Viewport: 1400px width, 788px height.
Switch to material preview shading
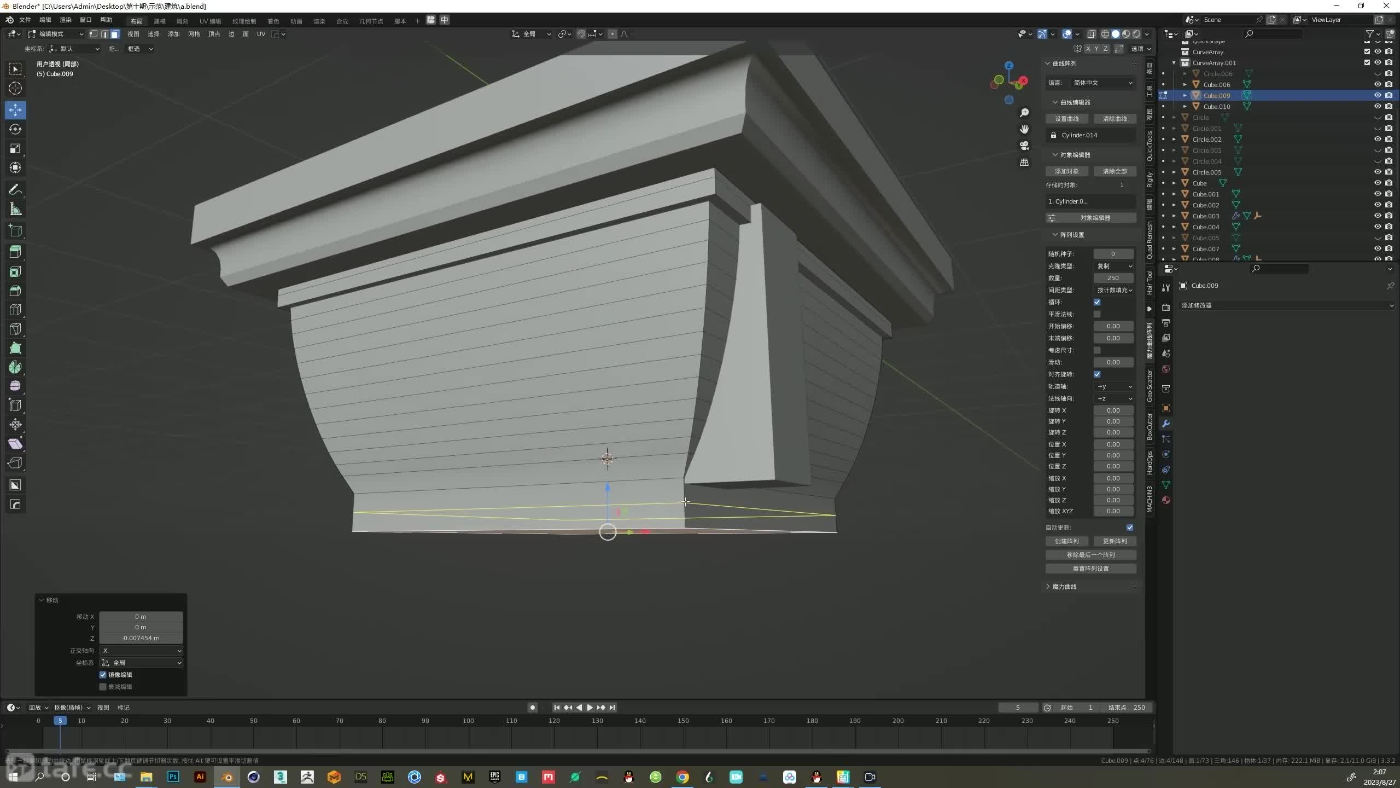1126,34
